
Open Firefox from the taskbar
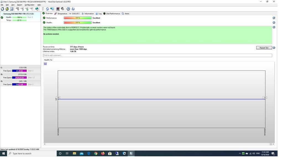pyautogui.click(x=103, y=154)
